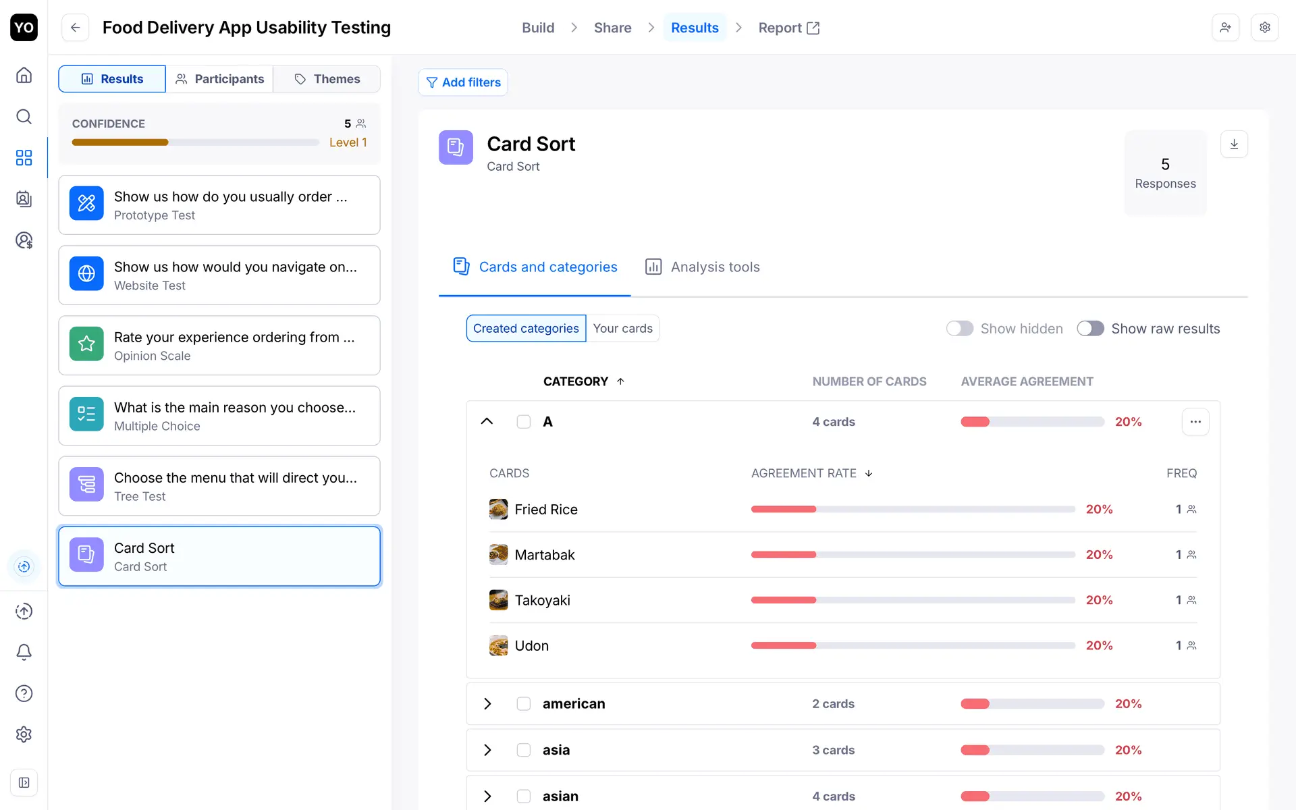Toggle Show raw results switch
Image resolution: width=1296 pixels, height=810 pixels.
click(1090, 329)
